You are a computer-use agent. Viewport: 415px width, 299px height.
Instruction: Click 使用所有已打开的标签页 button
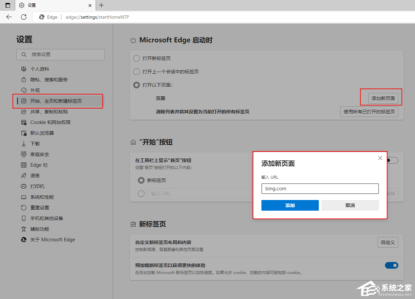coord(369,111)
